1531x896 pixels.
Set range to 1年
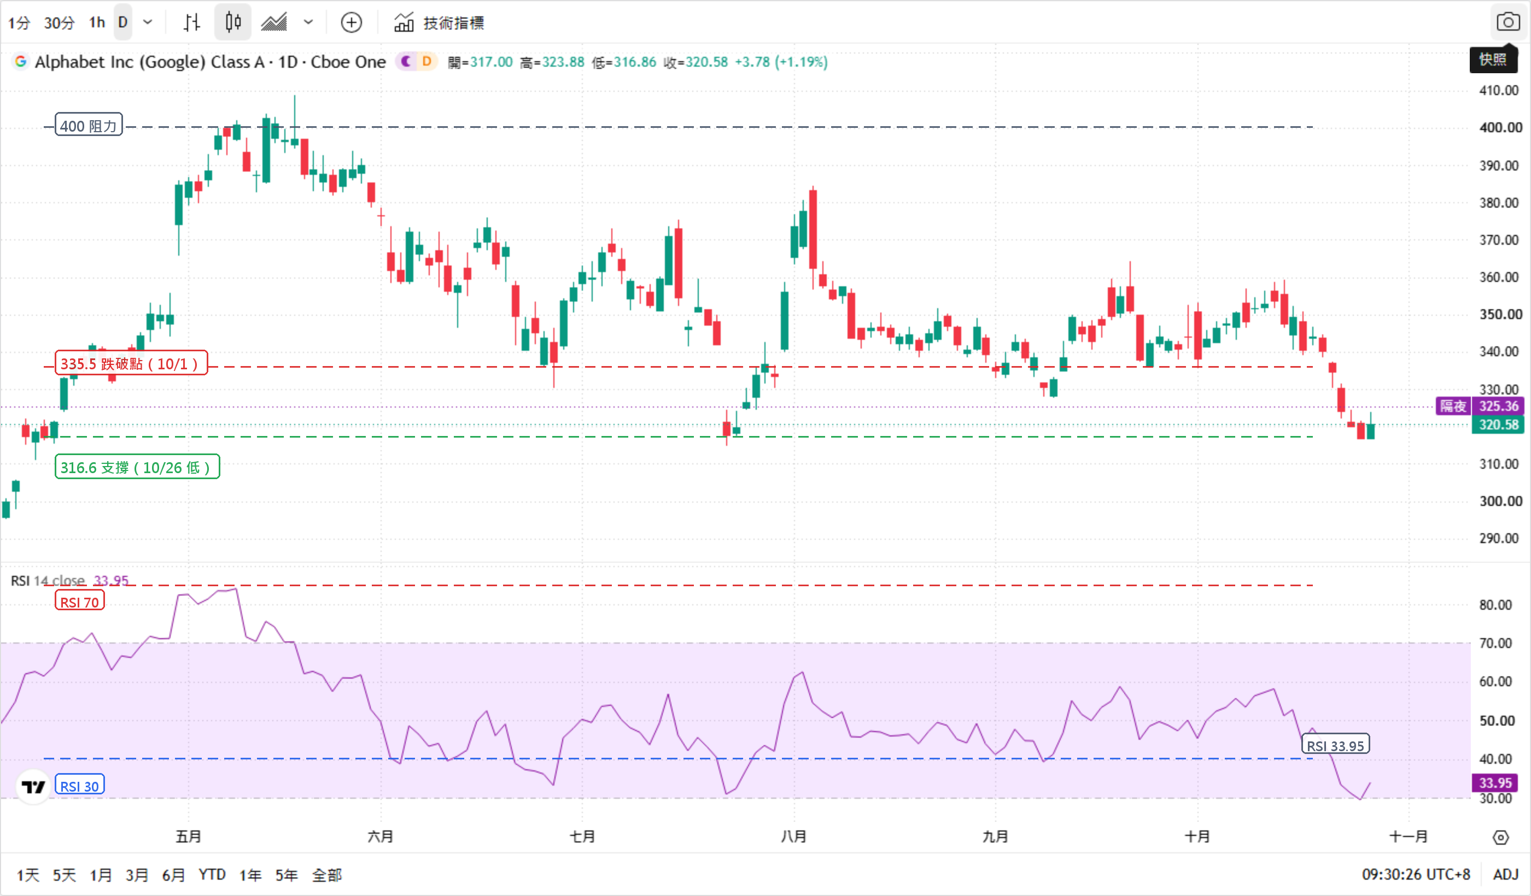click(250, 875)
